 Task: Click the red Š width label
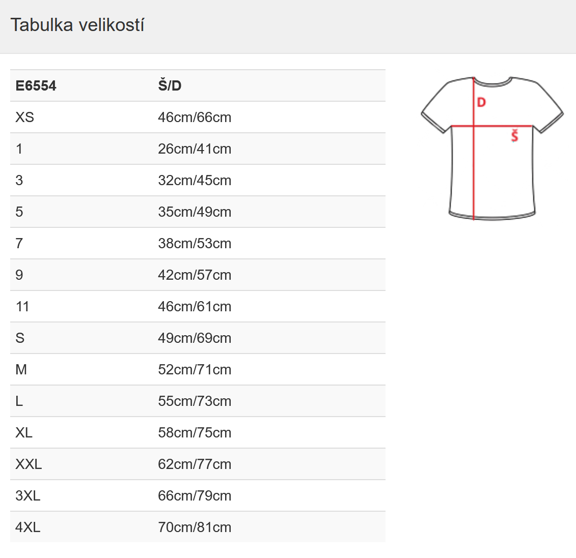(x=514, y=135)
